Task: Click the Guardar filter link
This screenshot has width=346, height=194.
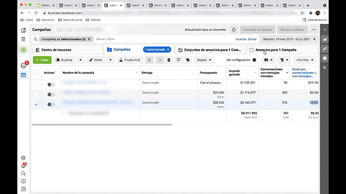Action: (241, 39)
